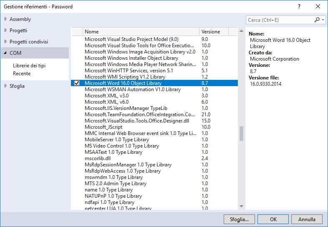
Task: Collapse the COM tree node
Action: pos(5,53)
